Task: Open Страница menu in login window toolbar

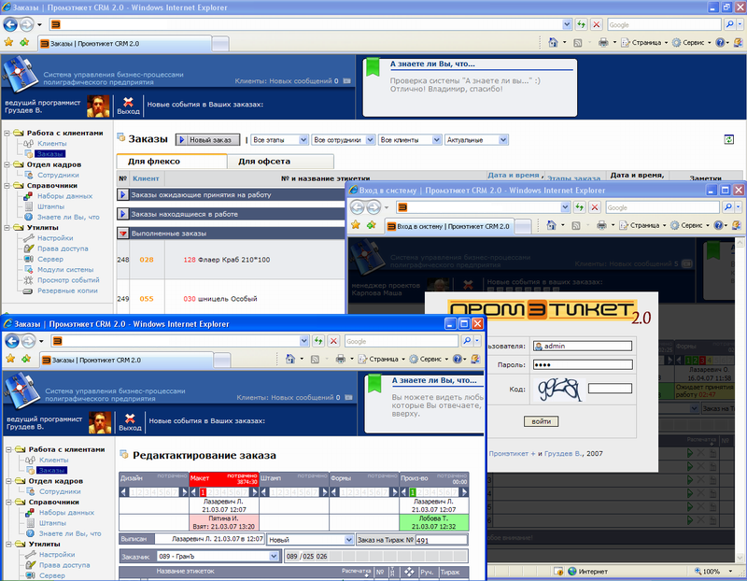Action: pyautogui.click(x=643, y=225)
